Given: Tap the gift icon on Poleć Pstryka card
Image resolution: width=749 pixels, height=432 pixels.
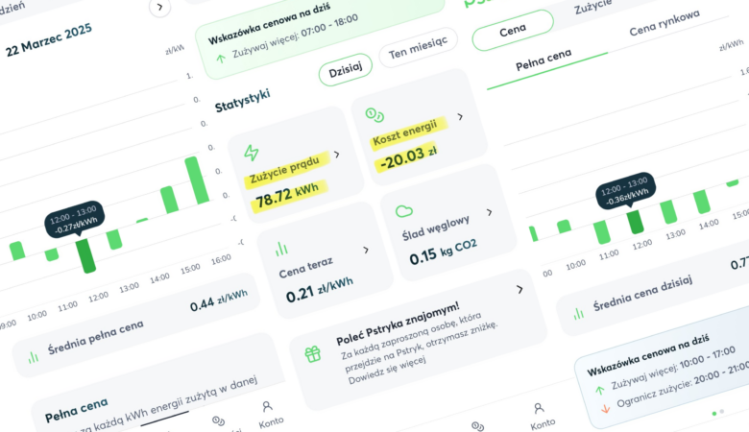Looking at the screenshot, I should (313, 354).
